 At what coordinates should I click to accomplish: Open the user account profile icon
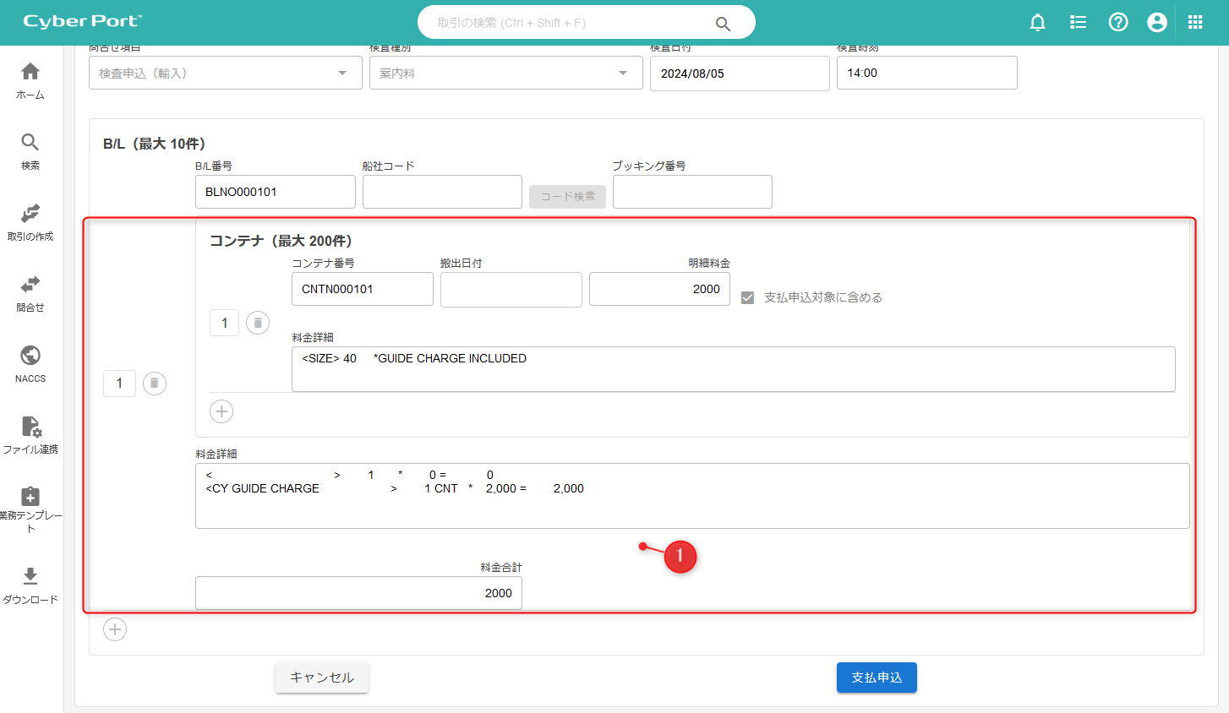[x=1157, y=23]
